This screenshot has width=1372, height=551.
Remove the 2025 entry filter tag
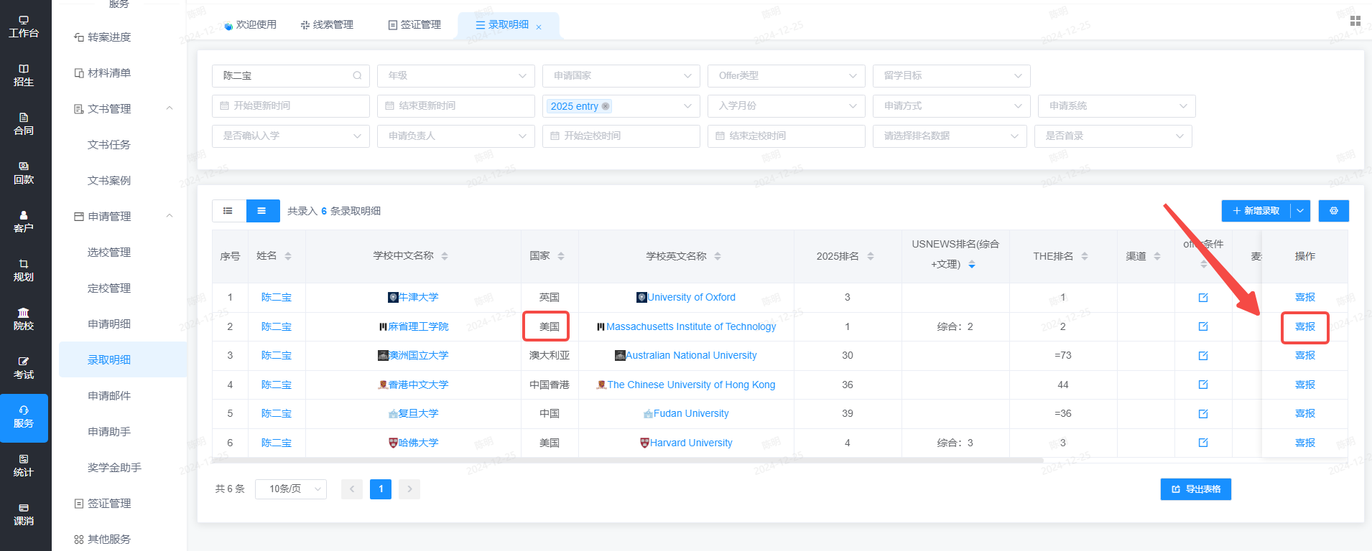[x=606, y=106]
